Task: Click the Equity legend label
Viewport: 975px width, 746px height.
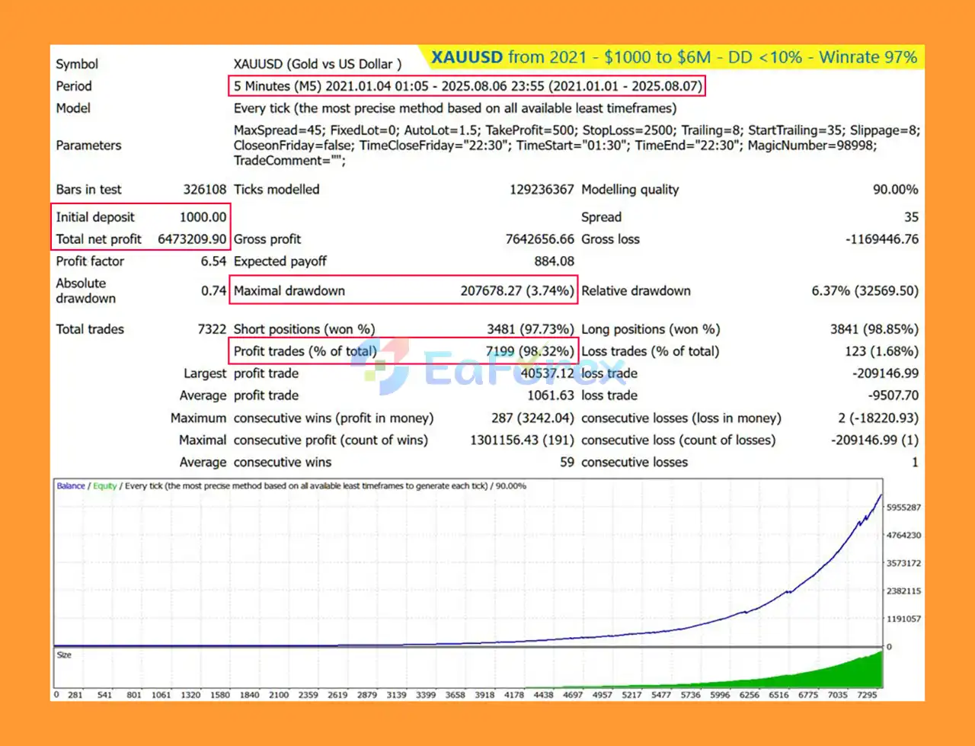Action: point(105,486)
